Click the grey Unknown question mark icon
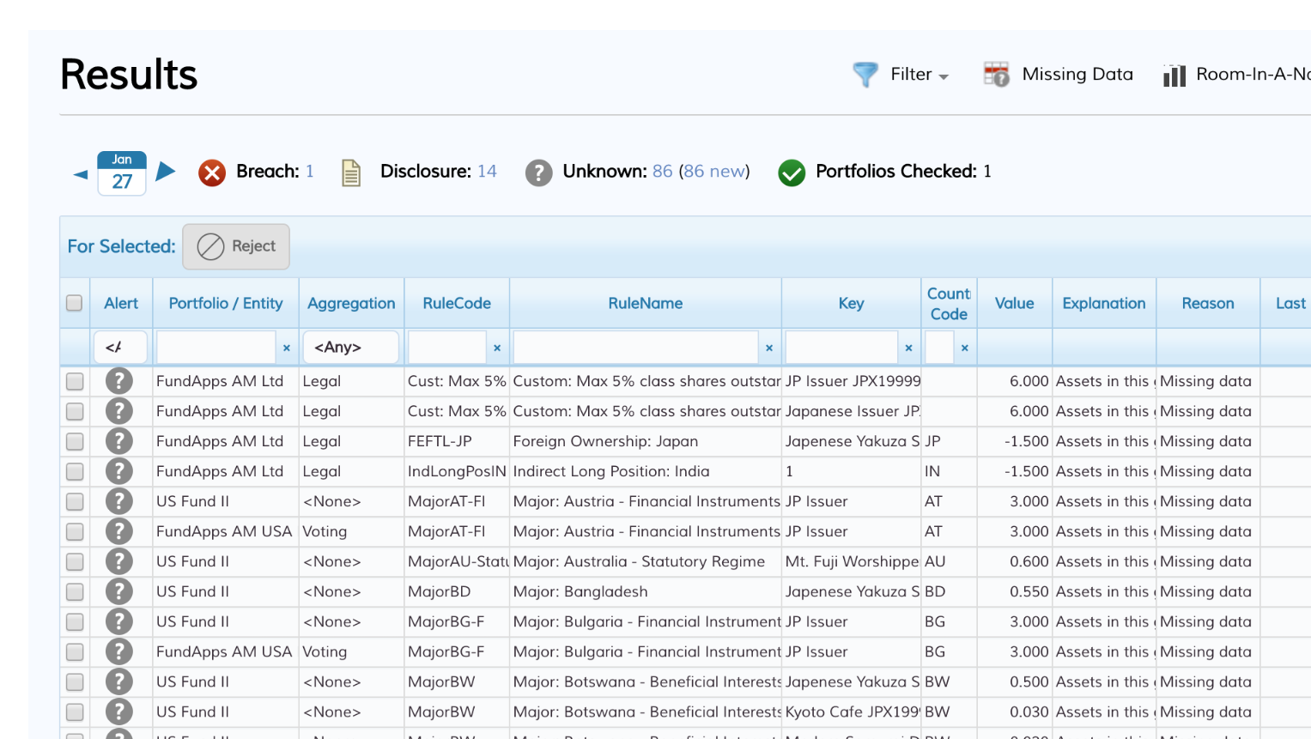1311x739 pixels. click(x=538, y=173)
